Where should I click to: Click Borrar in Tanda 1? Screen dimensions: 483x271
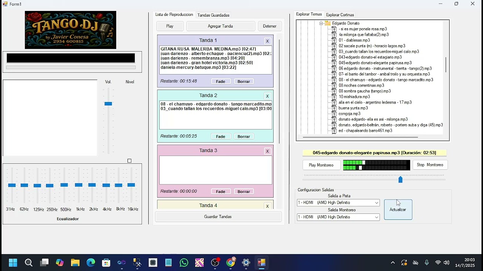[244, 81]
